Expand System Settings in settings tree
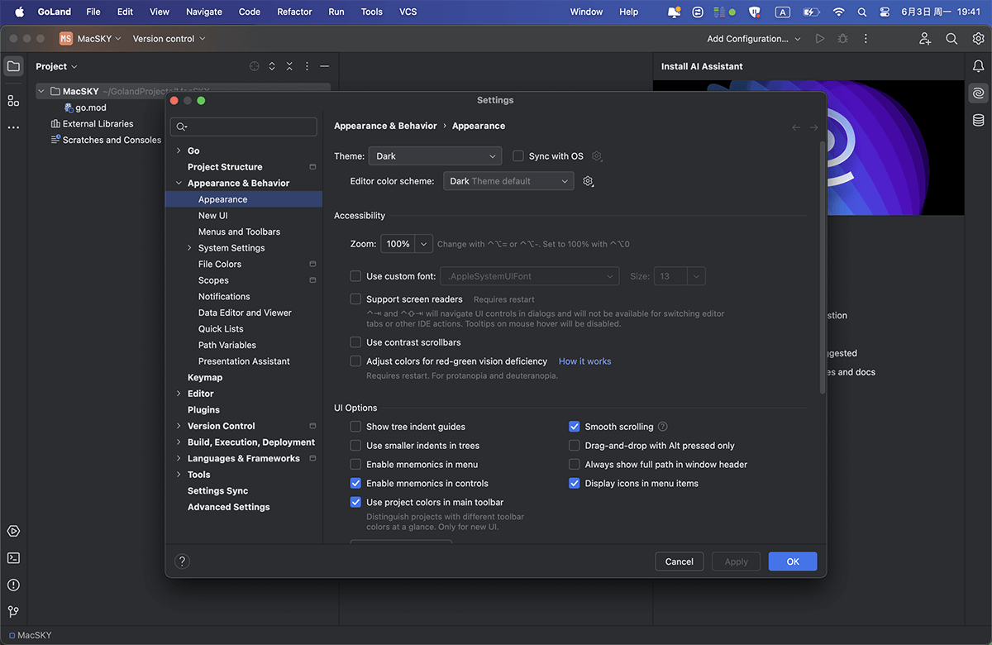The height and width of the screenshot is (645, 992). pos(189,248)
